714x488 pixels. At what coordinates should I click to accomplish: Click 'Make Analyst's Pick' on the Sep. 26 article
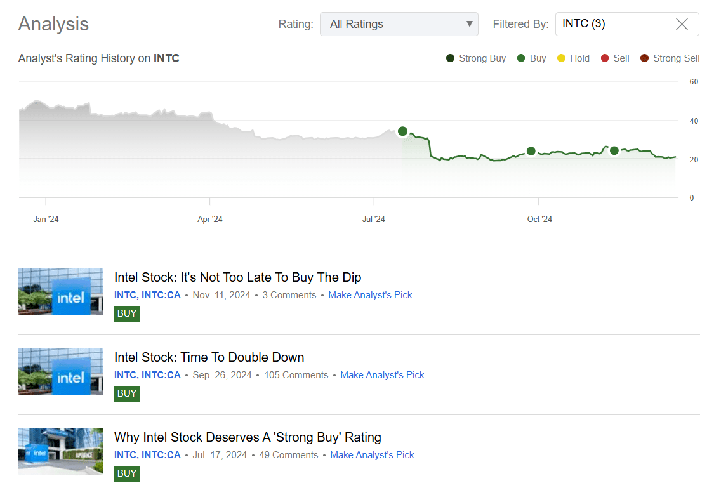point(382,374)
